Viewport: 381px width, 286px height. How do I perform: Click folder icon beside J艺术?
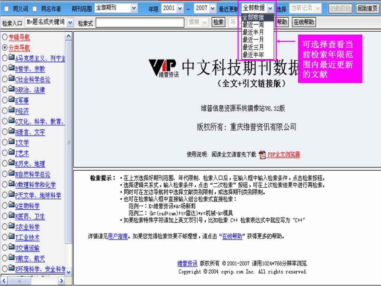(12, 152)
